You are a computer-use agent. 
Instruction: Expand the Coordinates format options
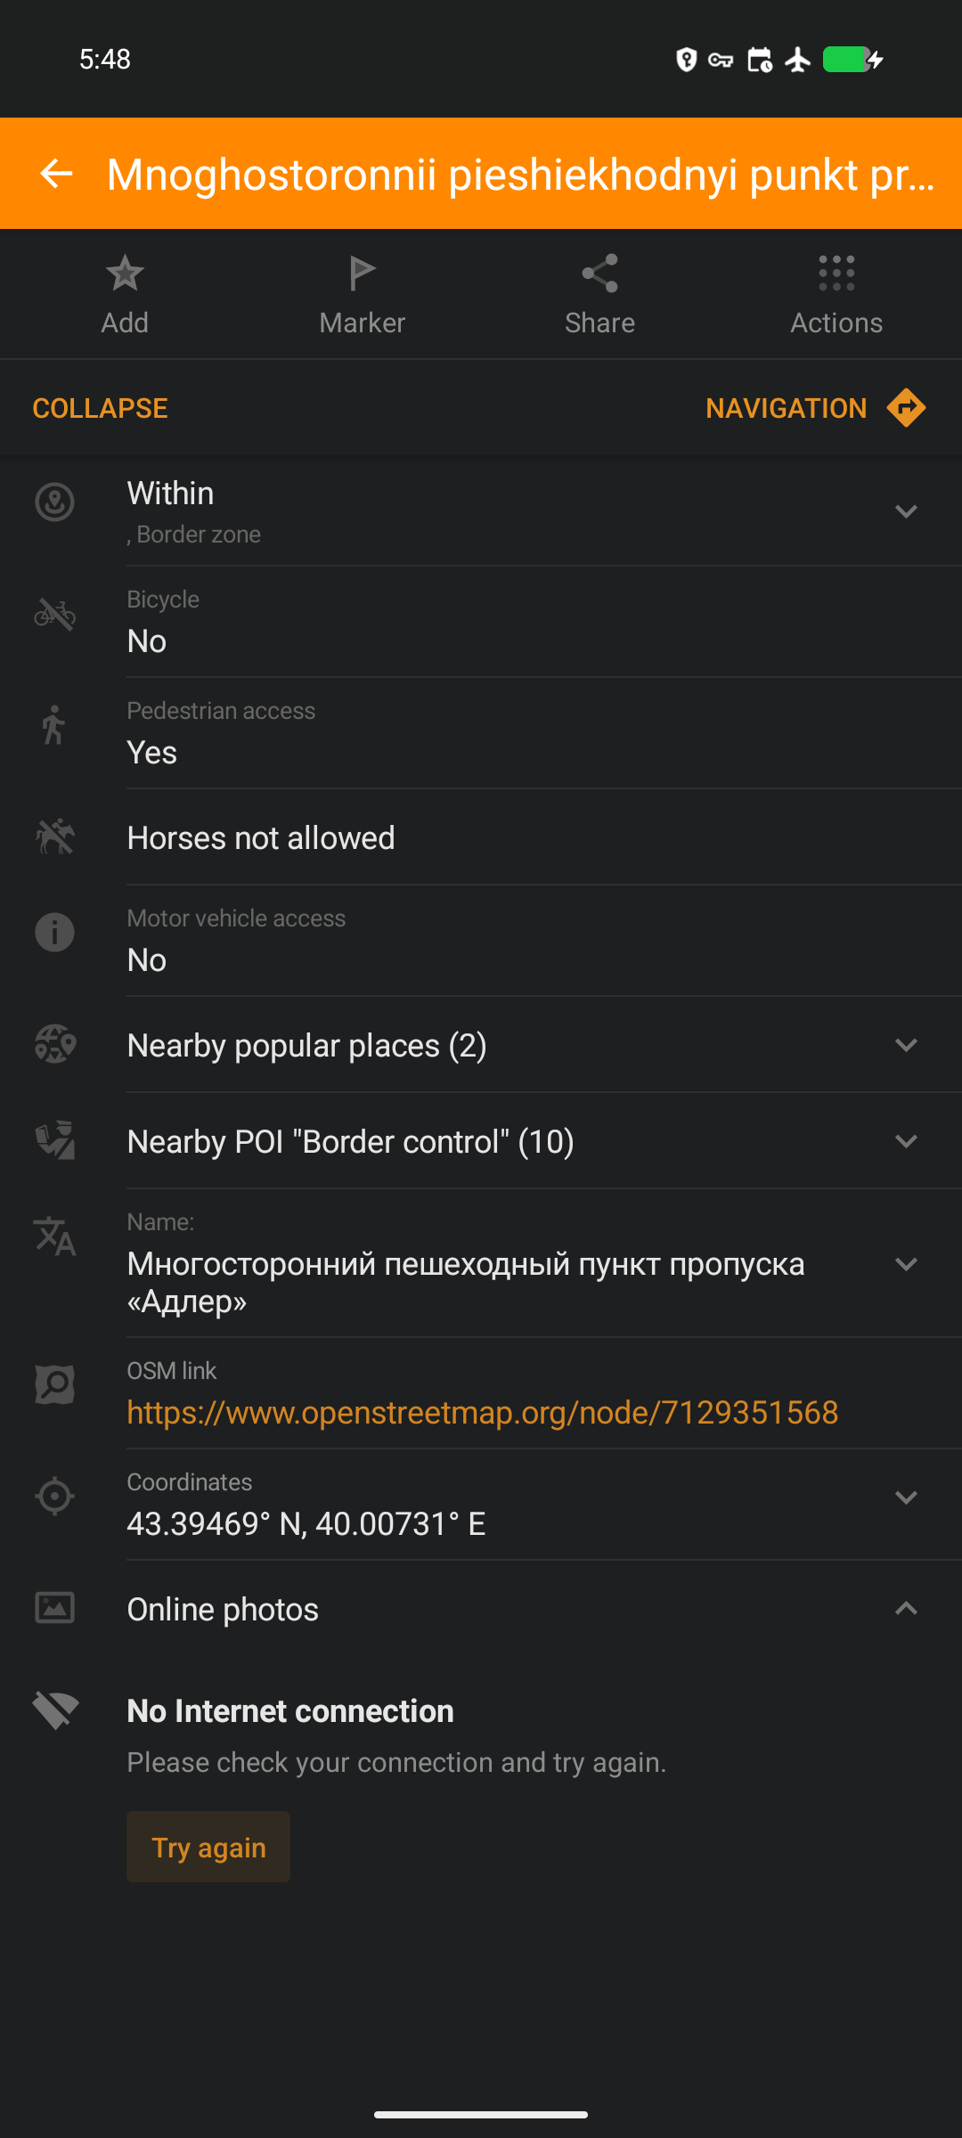tap(906, 1497)
